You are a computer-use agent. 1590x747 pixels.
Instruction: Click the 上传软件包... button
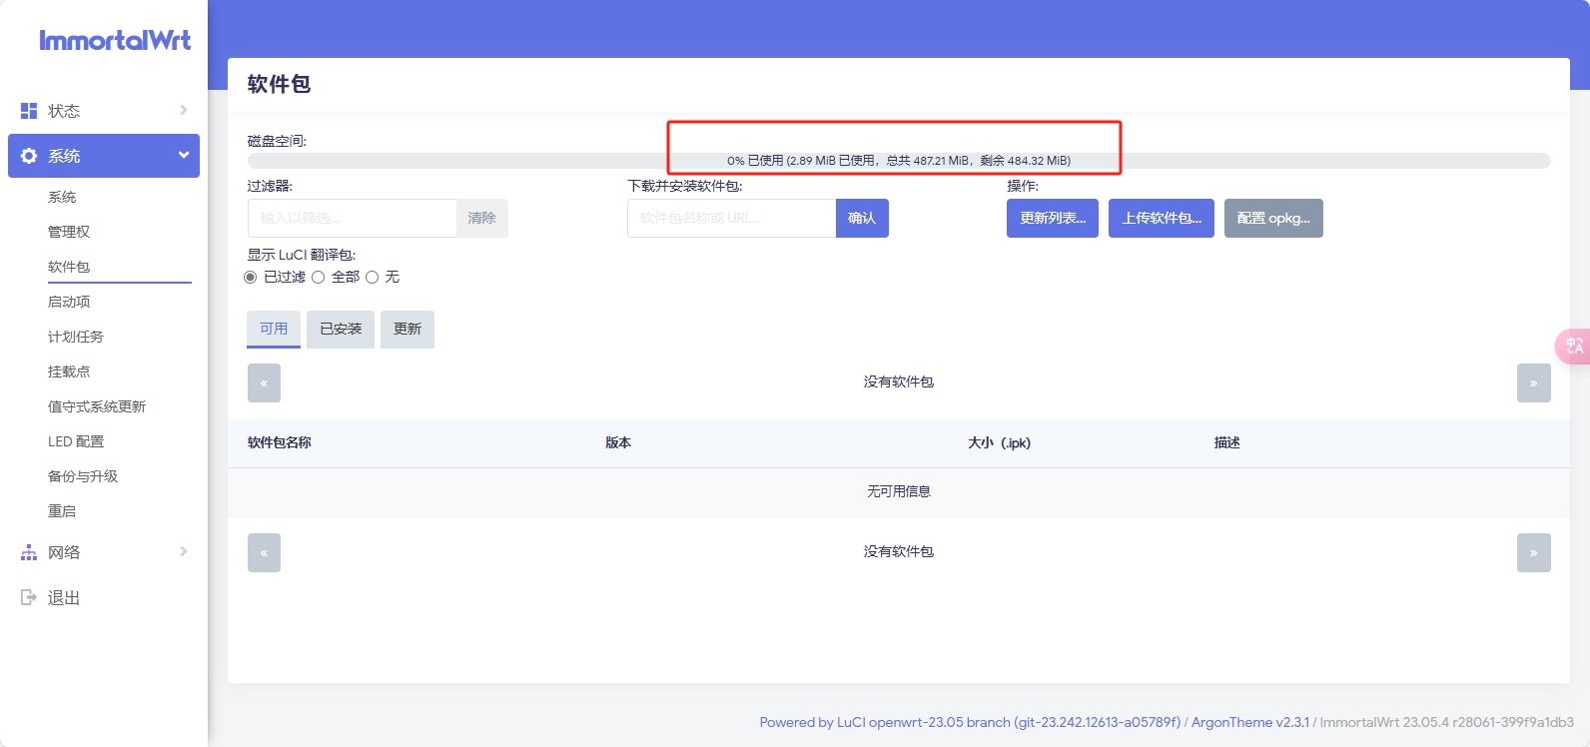pyautogui.click(x=1162, y=218)
